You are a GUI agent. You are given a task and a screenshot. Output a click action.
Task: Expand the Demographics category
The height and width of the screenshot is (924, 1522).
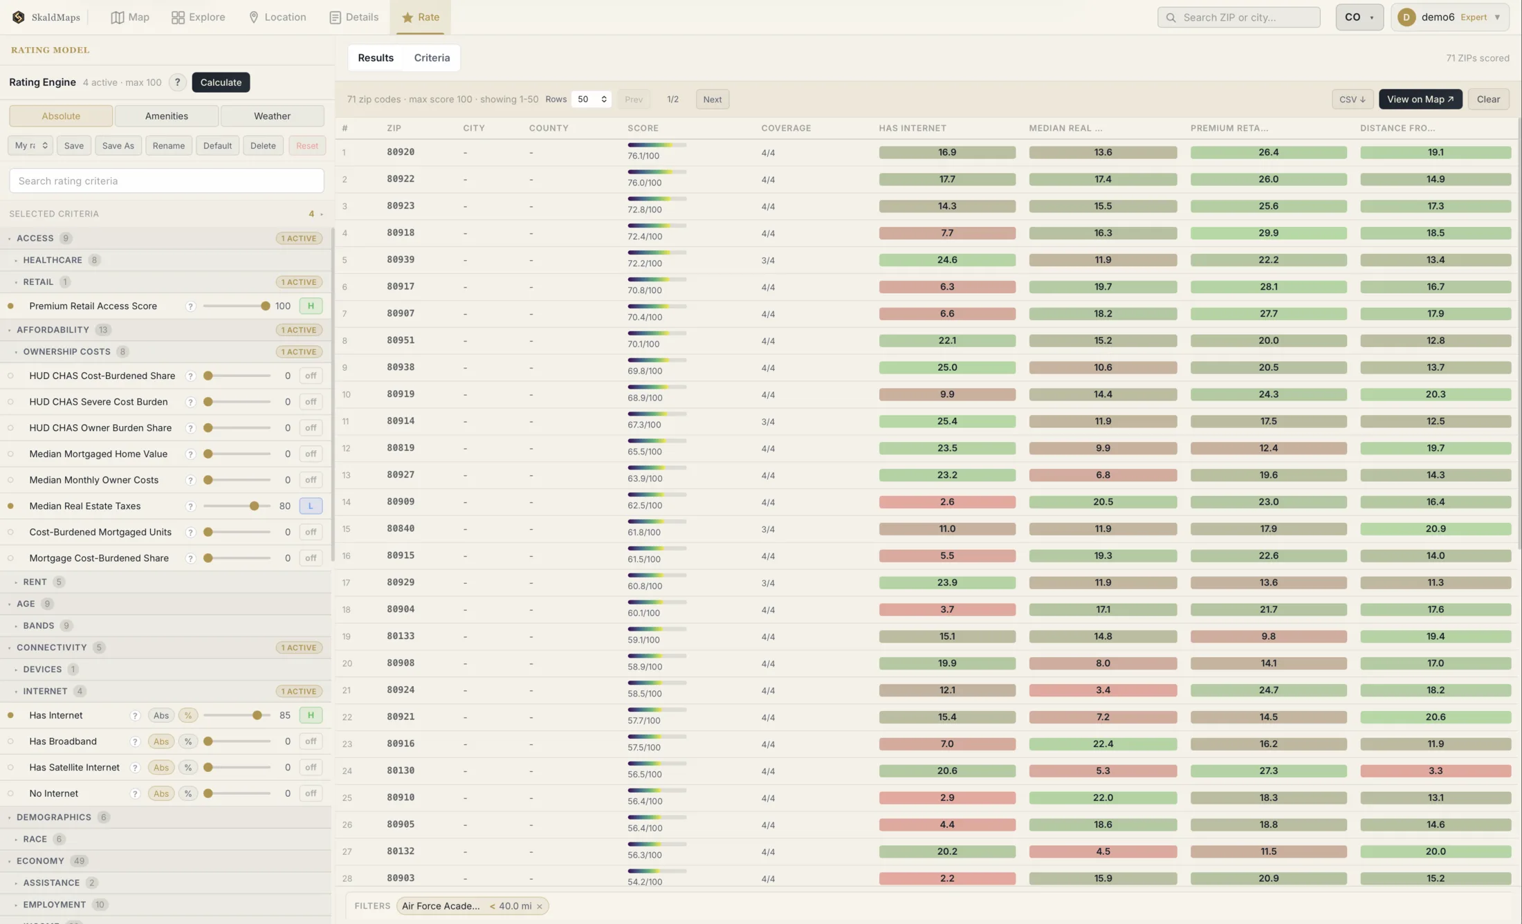tap(54, 817)
